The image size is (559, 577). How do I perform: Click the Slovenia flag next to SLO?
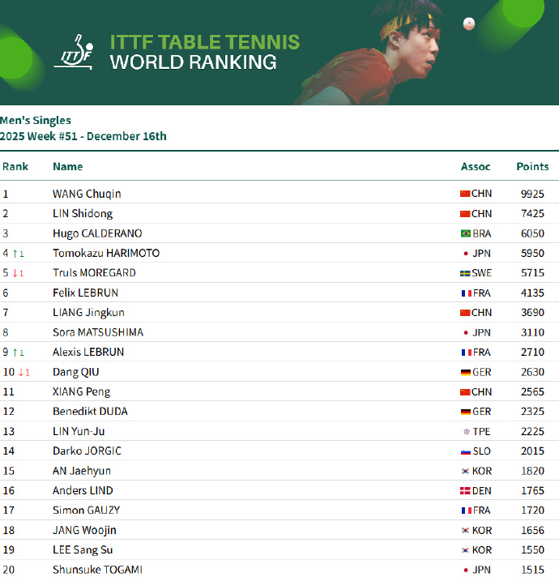(465, 451)
